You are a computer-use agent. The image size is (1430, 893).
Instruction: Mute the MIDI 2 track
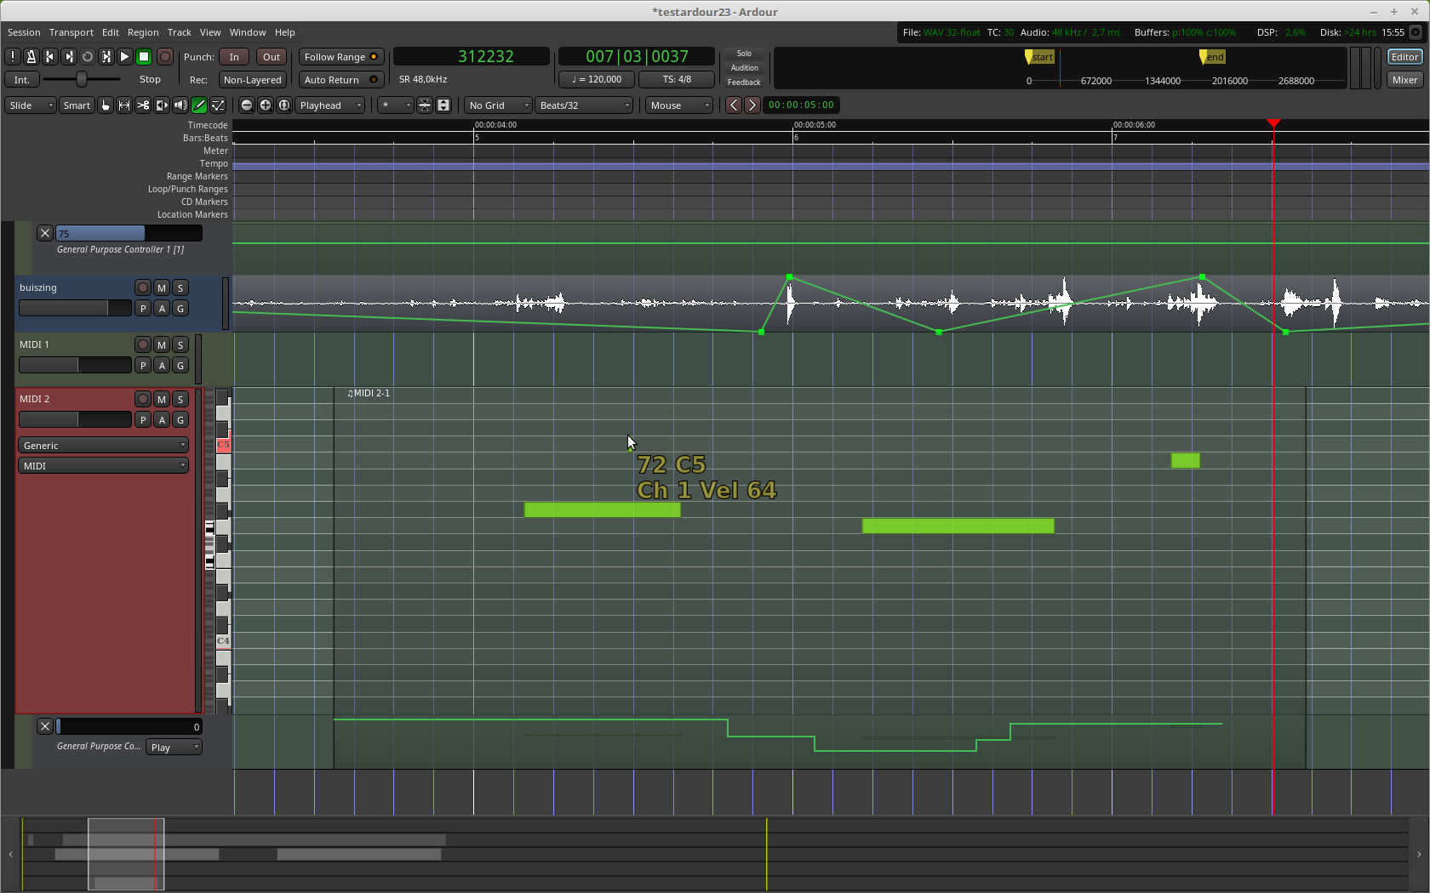click(x=162, y=400)
